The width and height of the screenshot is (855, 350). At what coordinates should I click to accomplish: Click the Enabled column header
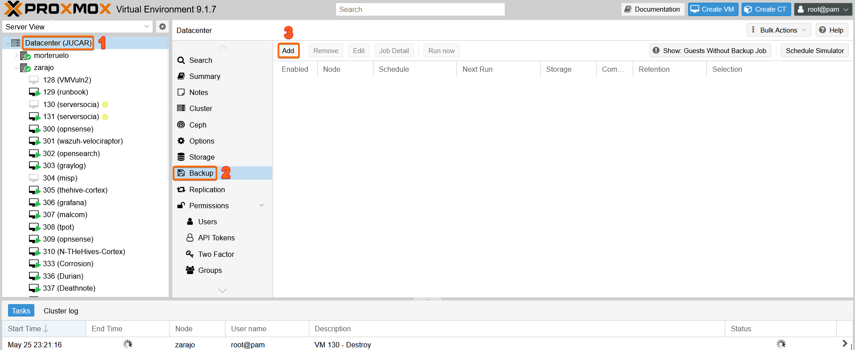coord(295,69)
